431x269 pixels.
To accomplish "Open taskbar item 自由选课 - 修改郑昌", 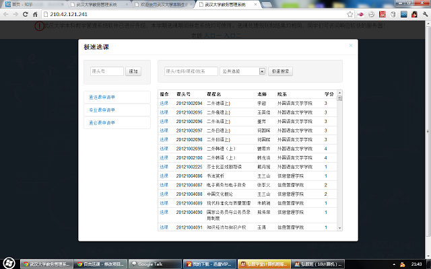I will [101, 264].
